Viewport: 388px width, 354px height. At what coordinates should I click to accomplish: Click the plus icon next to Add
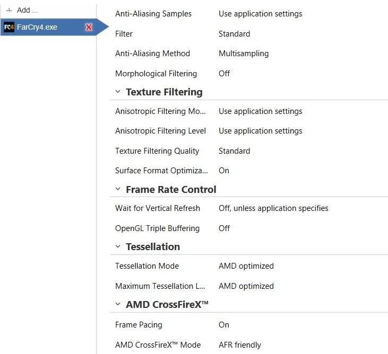[x=9, y=11]
